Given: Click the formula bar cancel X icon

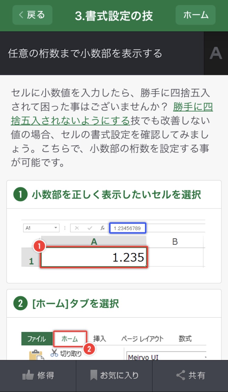Looking at the screenshot, I should (x=77, y=228).
